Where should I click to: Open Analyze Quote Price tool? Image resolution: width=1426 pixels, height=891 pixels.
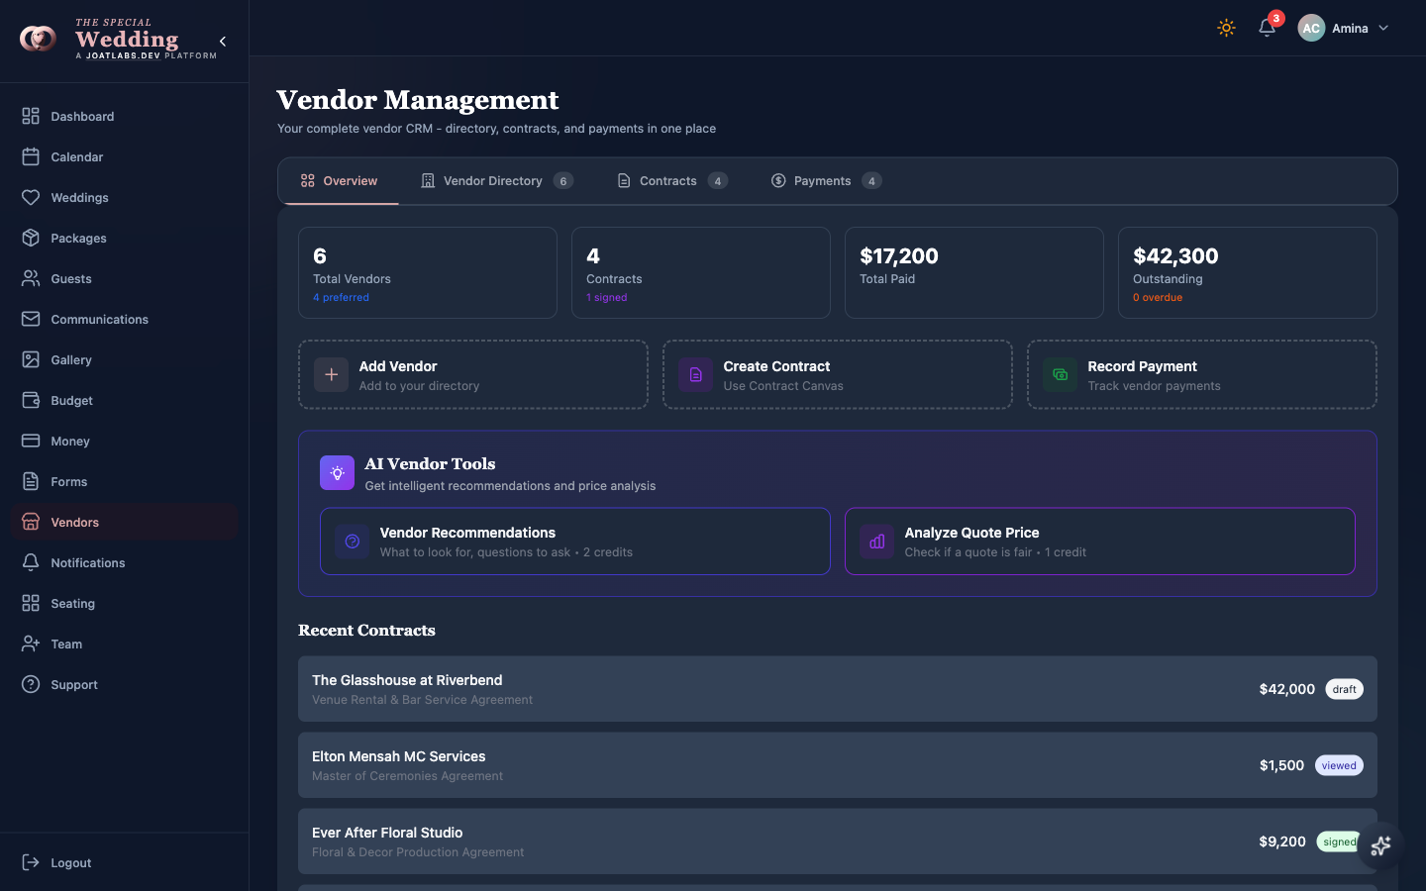(1100, 542)
